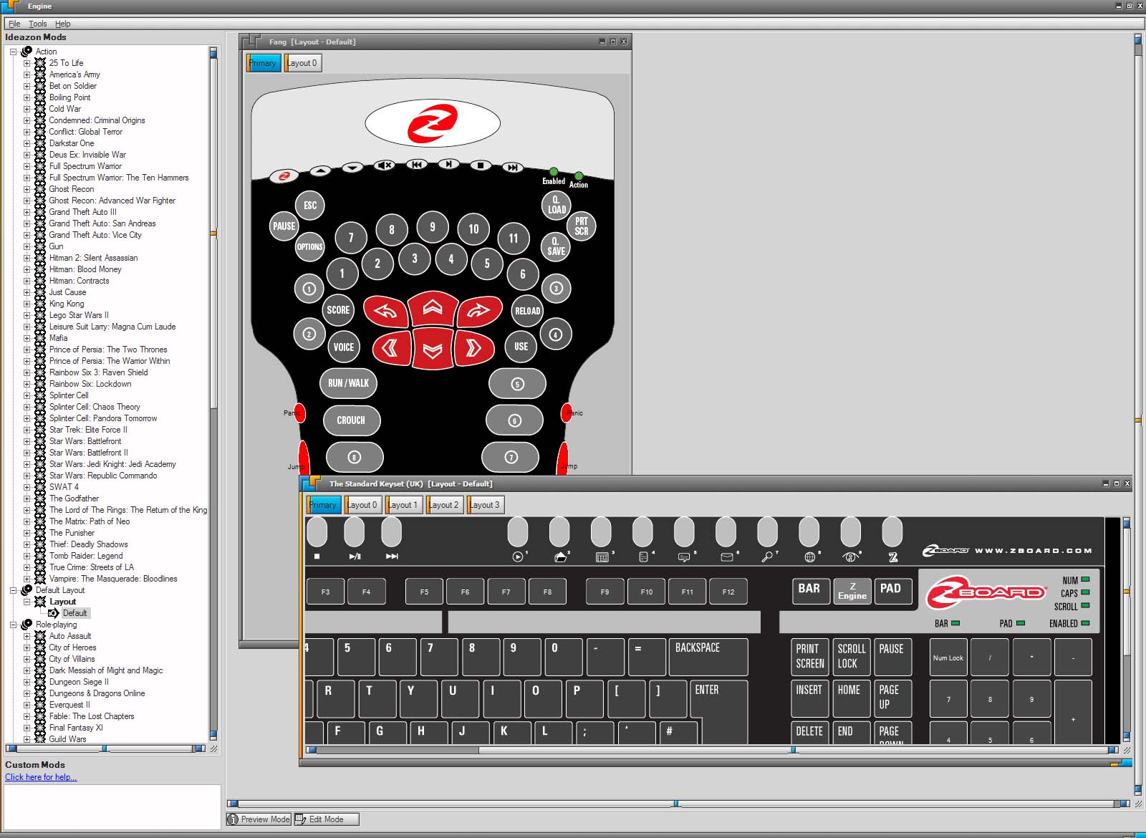Click the volume up key on Fang
Viewport: 1146px width, 838px height.
pos(320,170)
